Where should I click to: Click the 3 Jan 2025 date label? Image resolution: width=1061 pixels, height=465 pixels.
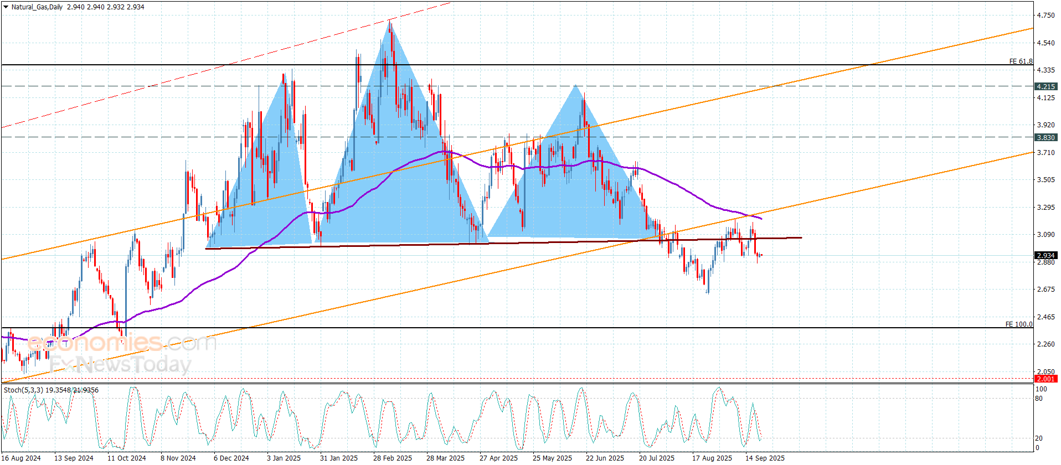(x=284, y=458)
